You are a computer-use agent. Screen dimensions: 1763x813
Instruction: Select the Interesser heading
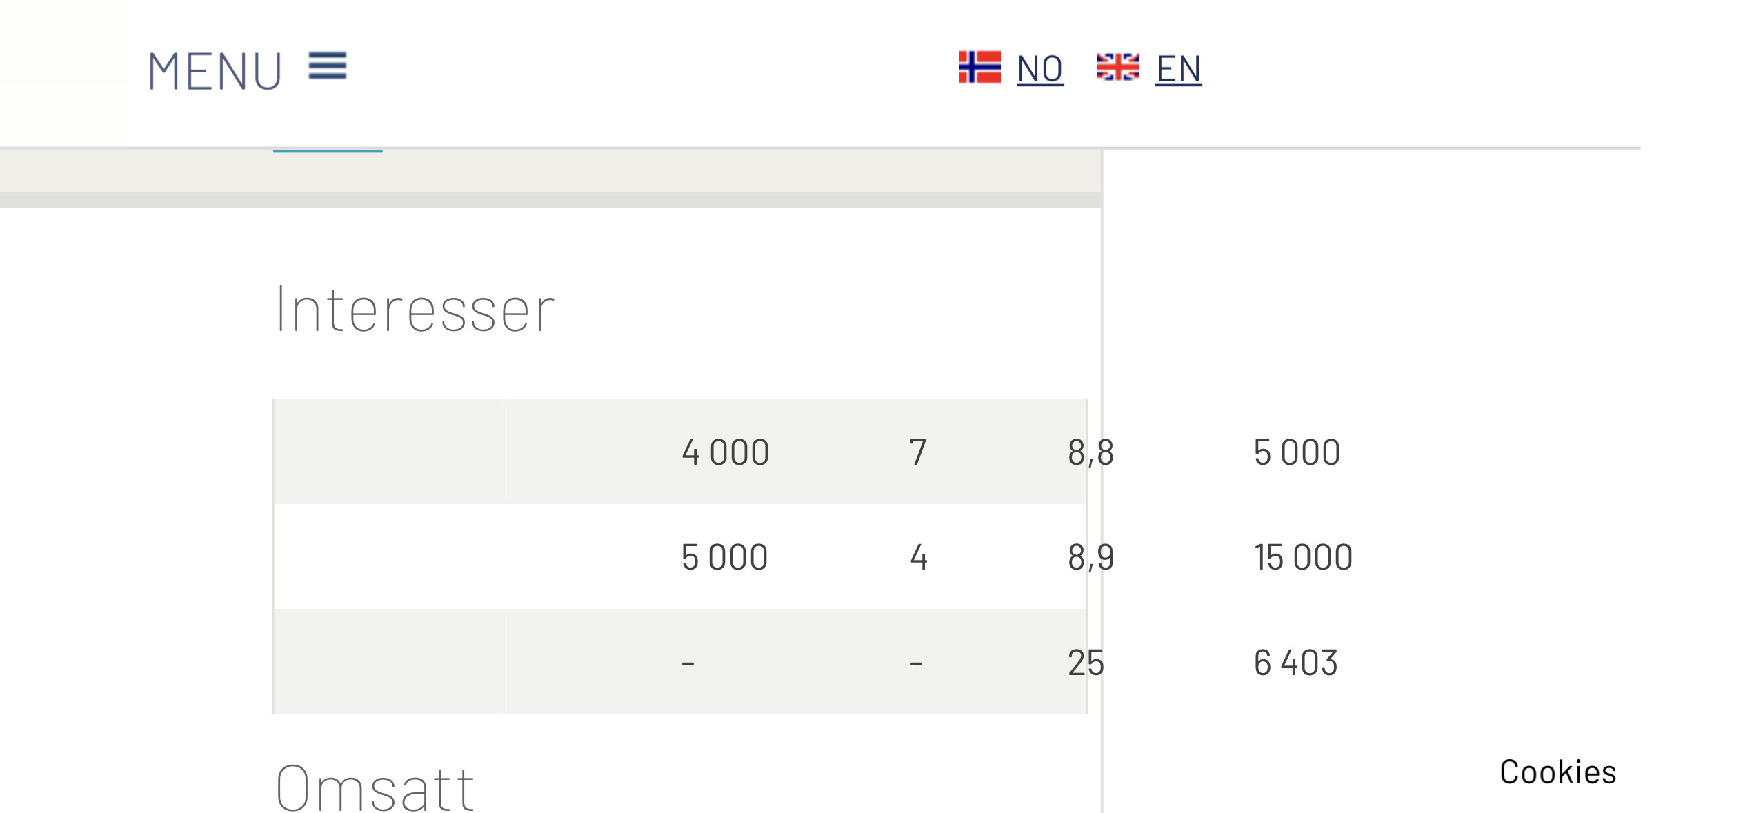(x=415, y=310)
